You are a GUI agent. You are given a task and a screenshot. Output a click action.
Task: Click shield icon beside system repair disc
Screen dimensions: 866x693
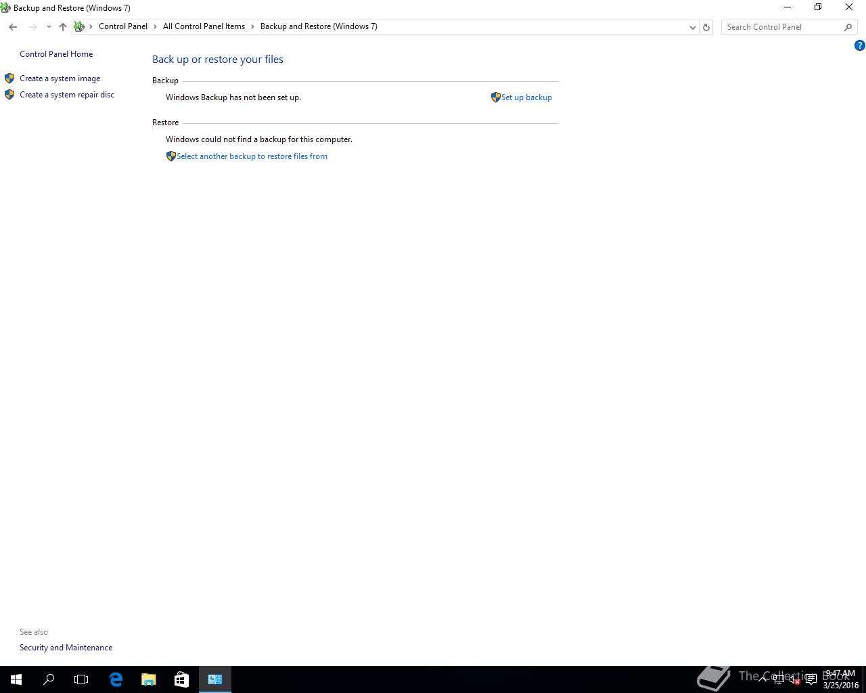click(x=9, y=95)
